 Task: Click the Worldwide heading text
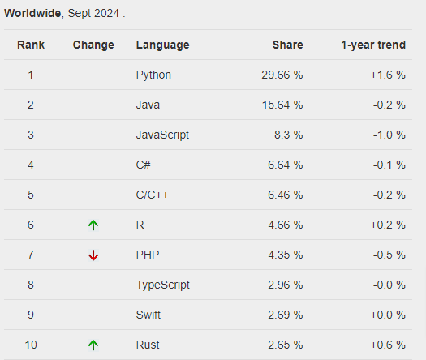point(32,13)
